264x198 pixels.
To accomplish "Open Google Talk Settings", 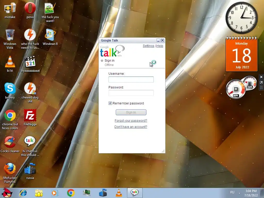I will 148,46.
